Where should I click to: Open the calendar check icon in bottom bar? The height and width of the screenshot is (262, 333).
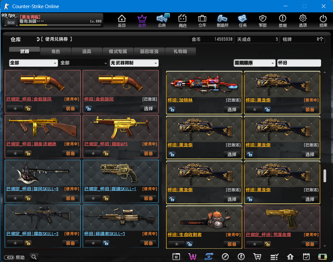pos(306,257)
